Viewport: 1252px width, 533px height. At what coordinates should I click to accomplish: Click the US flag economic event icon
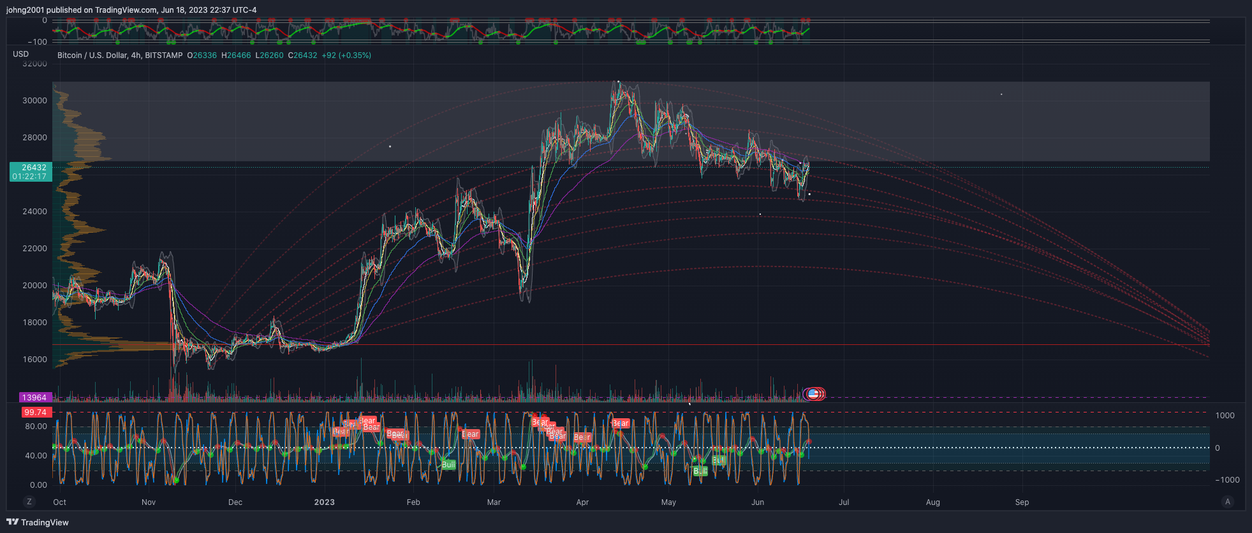813,394
